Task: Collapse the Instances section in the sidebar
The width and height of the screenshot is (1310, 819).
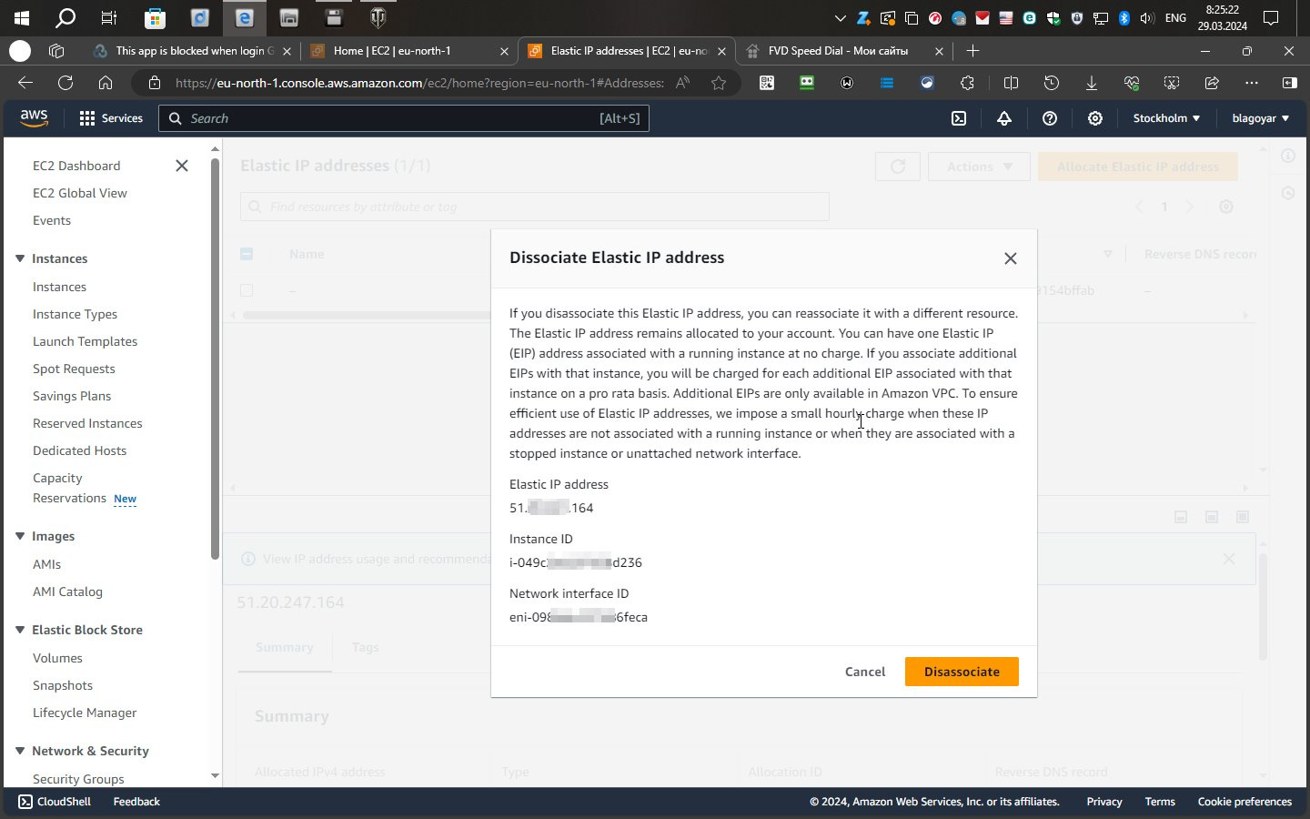Action: [20, 258]
